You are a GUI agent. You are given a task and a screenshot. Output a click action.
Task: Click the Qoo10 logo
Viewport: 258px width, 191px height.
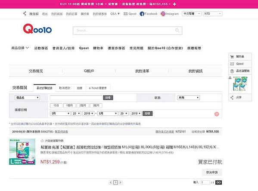pyautogui.click(x=37, y=29)
